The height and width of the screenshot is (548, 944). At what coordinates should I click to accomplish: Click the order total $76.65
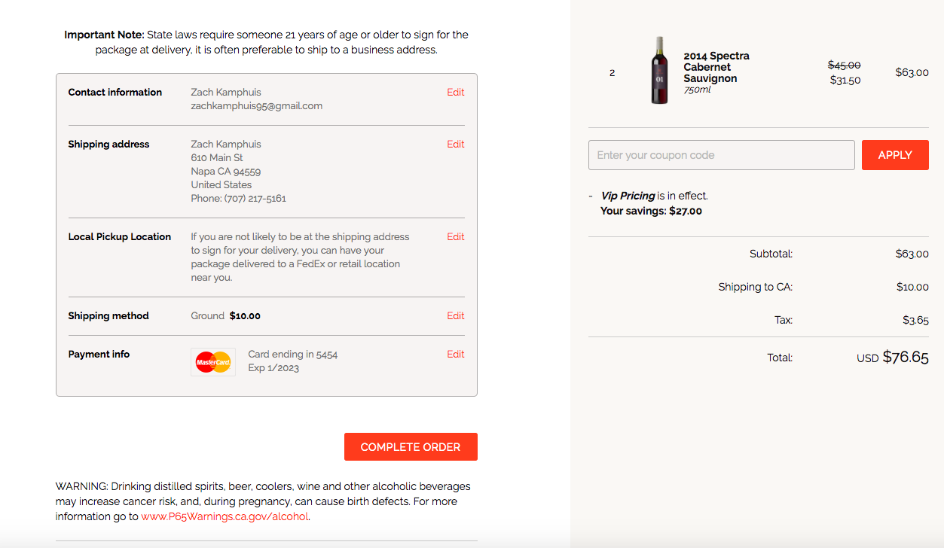click(905, 358)
